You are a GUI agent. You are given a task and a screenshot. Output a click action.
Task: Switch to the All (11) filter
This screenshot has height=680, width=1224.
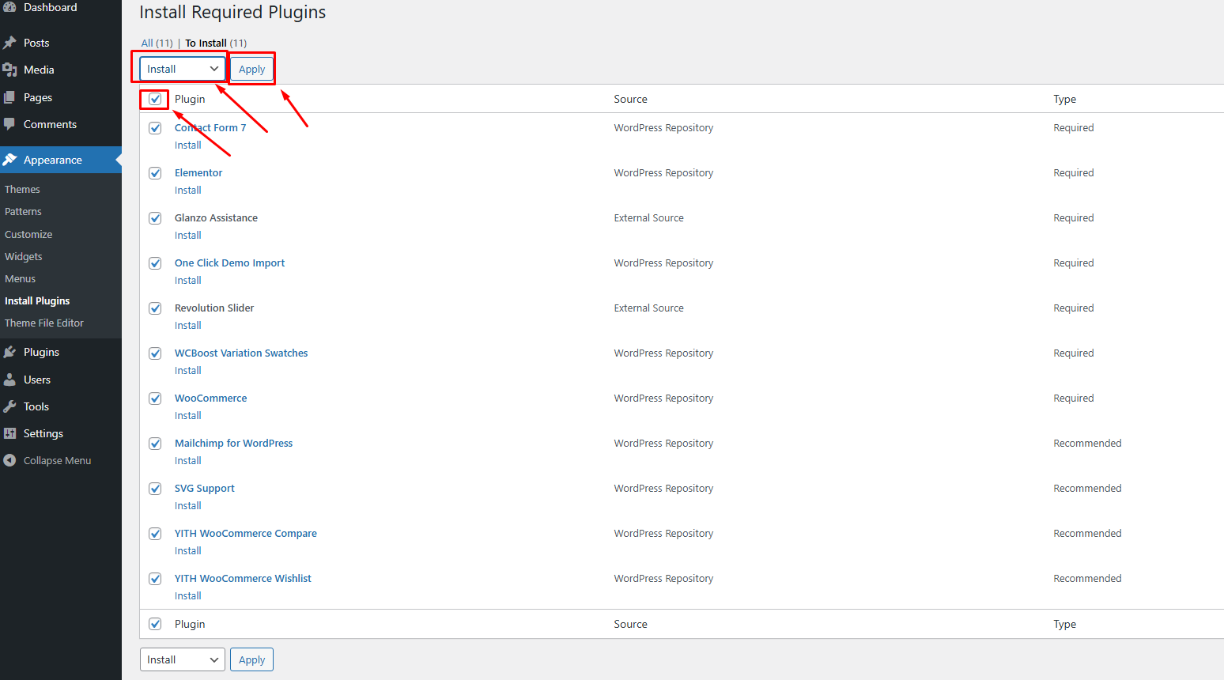point(157,43)
